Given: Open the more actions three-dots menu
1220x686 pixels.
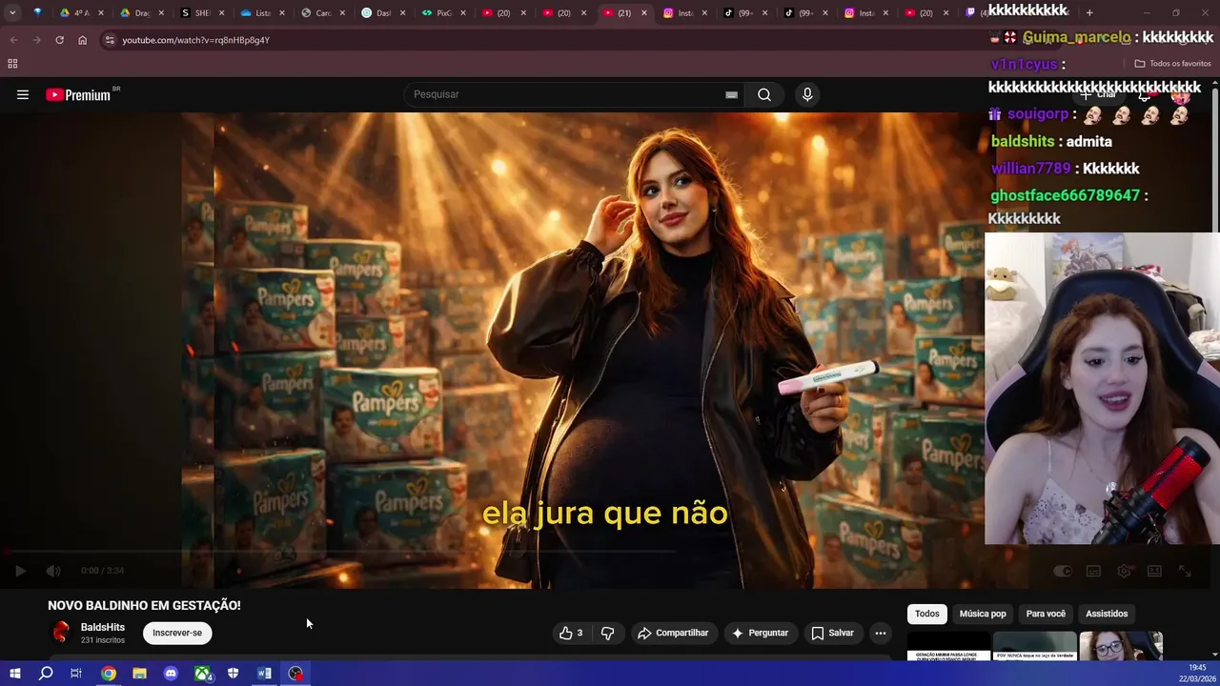Looking at the screenshot, I should click(x=881, y=633).
